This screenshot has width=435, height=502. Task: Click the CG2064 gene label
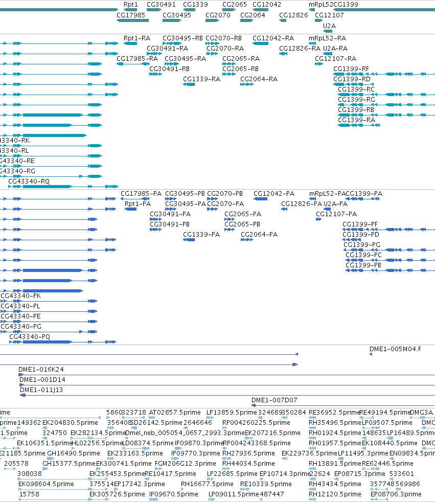[253, 15]
